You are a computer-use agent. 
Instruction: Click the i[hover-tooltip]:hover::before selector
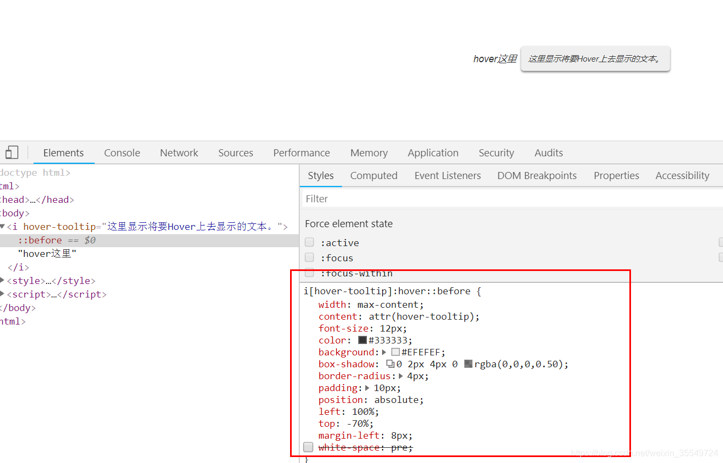click(387, 291)
